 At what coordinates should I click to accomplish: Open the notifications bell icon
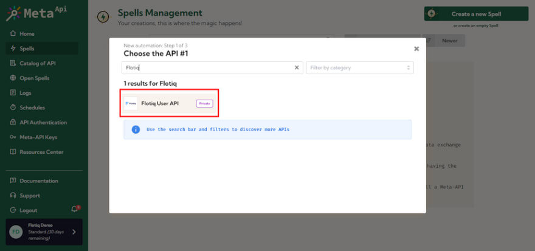click(74, 210)
